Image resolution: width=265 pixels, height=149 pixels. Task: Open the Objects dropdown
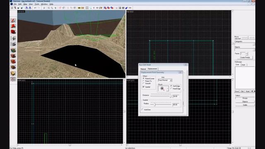(245, 50)
